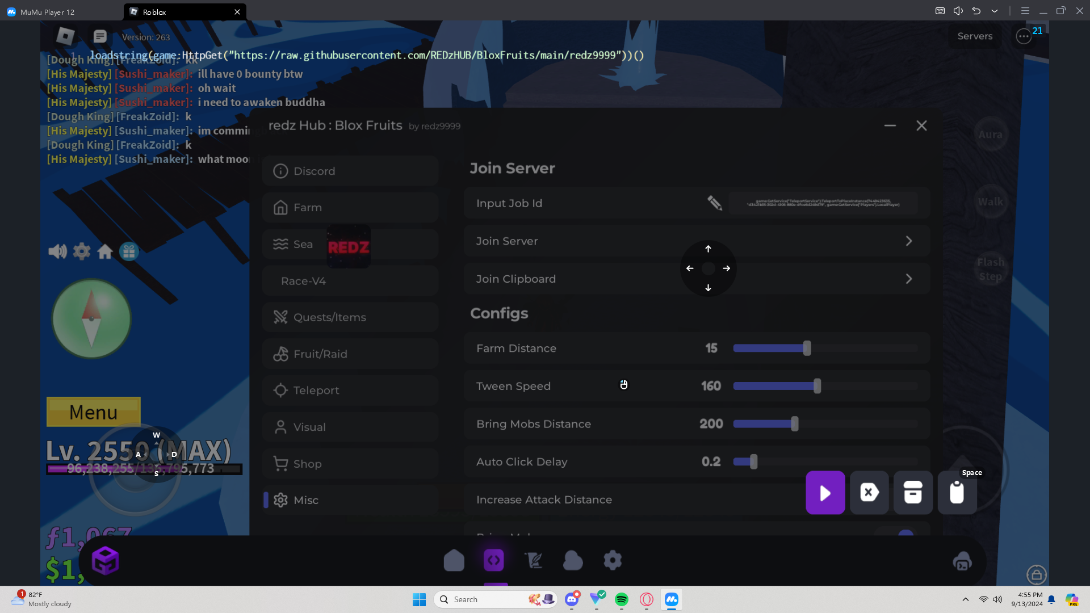The width and height of the screenshot is (1090, 613).
Task: Open the executor home tab icon
Action: [x=454, y=560]
